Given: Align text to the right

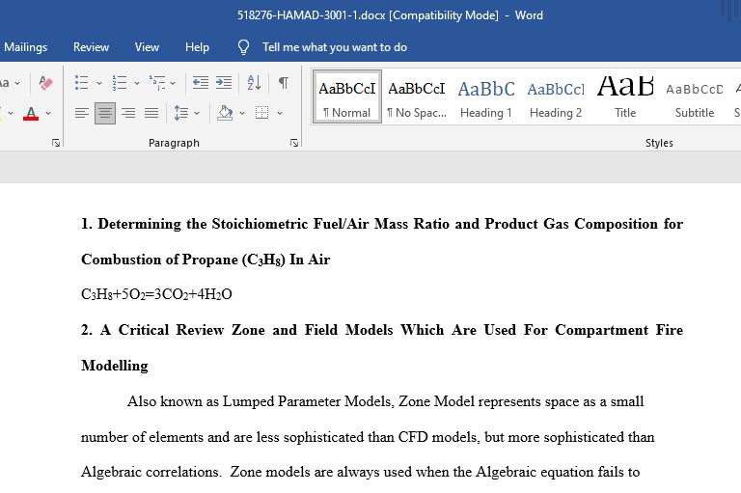Looking at the screenshot, I should tap(128, 113).
